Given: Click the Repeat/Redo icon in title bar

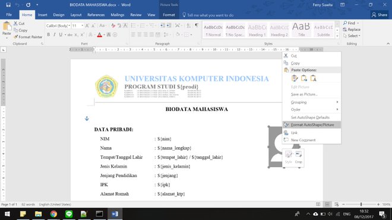Looking at the screenshot, I should point(28,5).
